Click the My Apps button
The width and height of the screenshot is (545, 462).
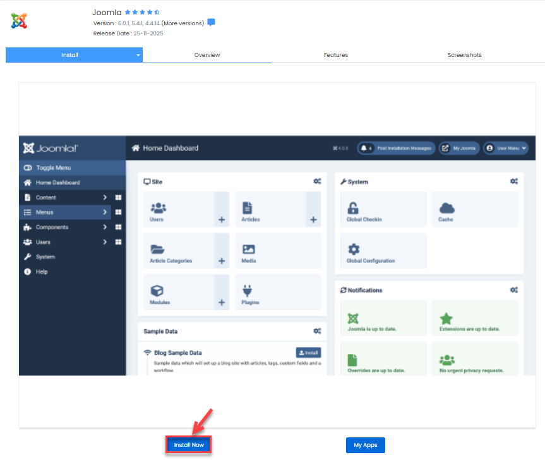coord(365,445)
